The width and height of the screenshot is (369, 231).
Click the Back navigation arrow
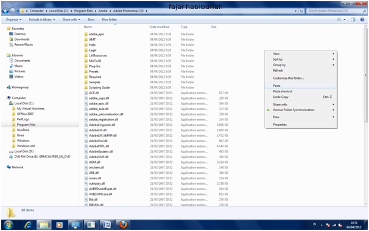(5, 11)
